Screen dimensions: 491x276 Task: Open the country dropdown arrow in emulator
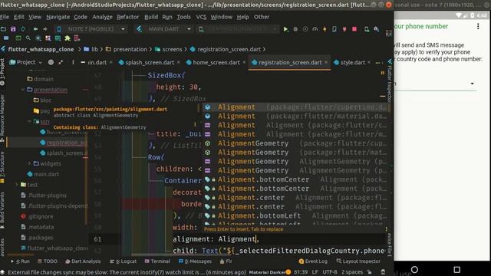coord(472,84)
